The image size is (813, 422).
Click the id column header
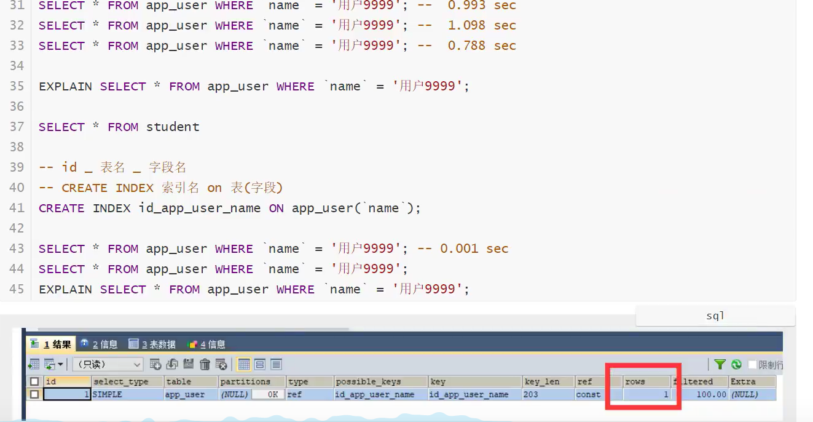click(x=68, y=381)
